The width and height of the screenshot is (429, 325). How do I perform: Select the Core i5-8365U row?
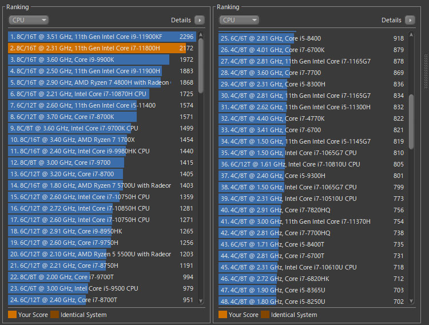(312, 290)
